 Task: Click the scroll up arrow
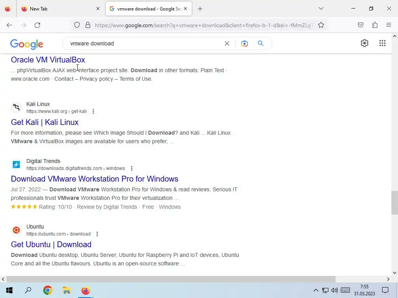(x=395, y=36)
